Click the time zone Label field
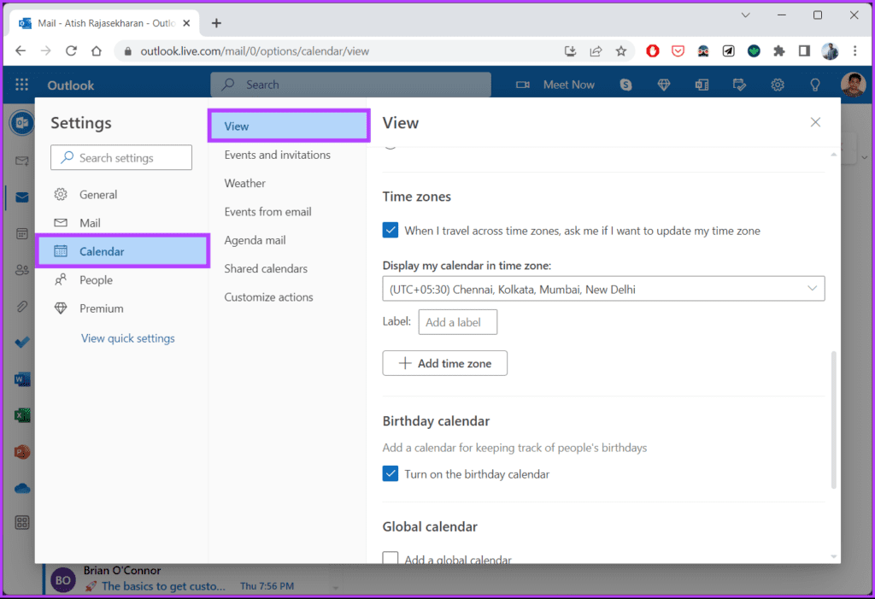The image size is (875, 599). [x=458, y=322]
